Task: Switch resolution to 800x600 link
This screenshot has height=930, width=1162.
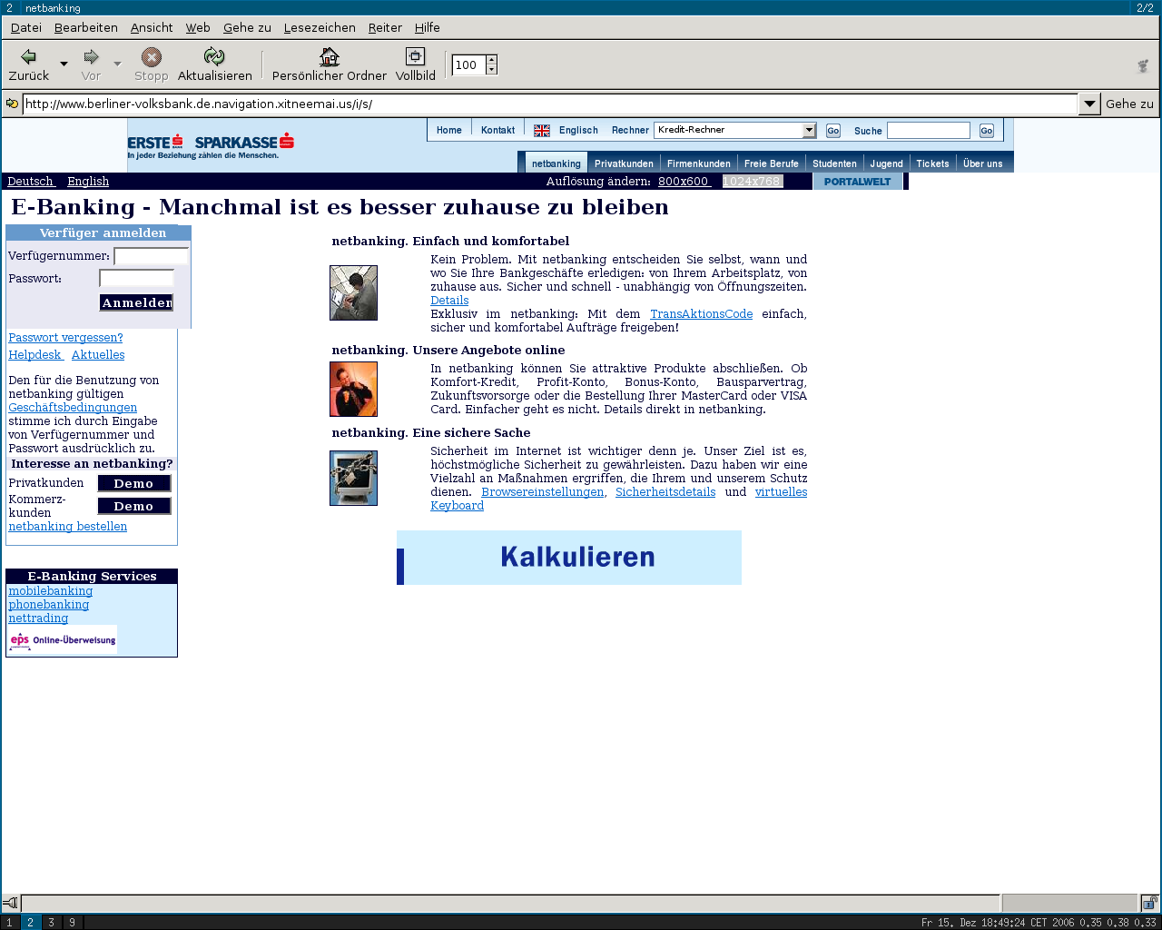Action: coord(684,181)
